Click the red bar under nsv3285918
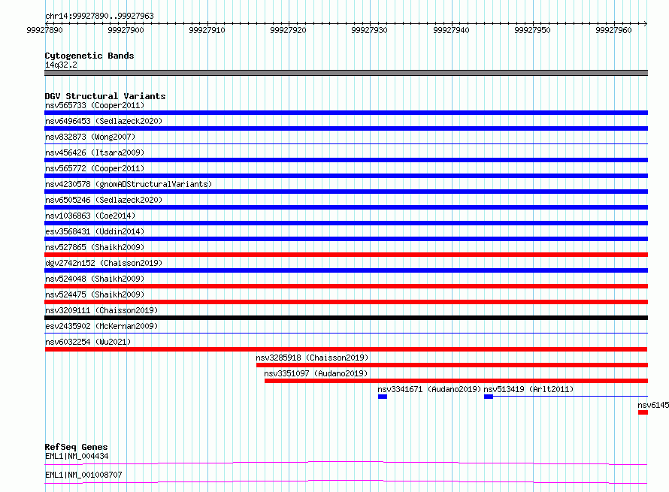Viewport: 669px width, 492px height. pos(453,365)
